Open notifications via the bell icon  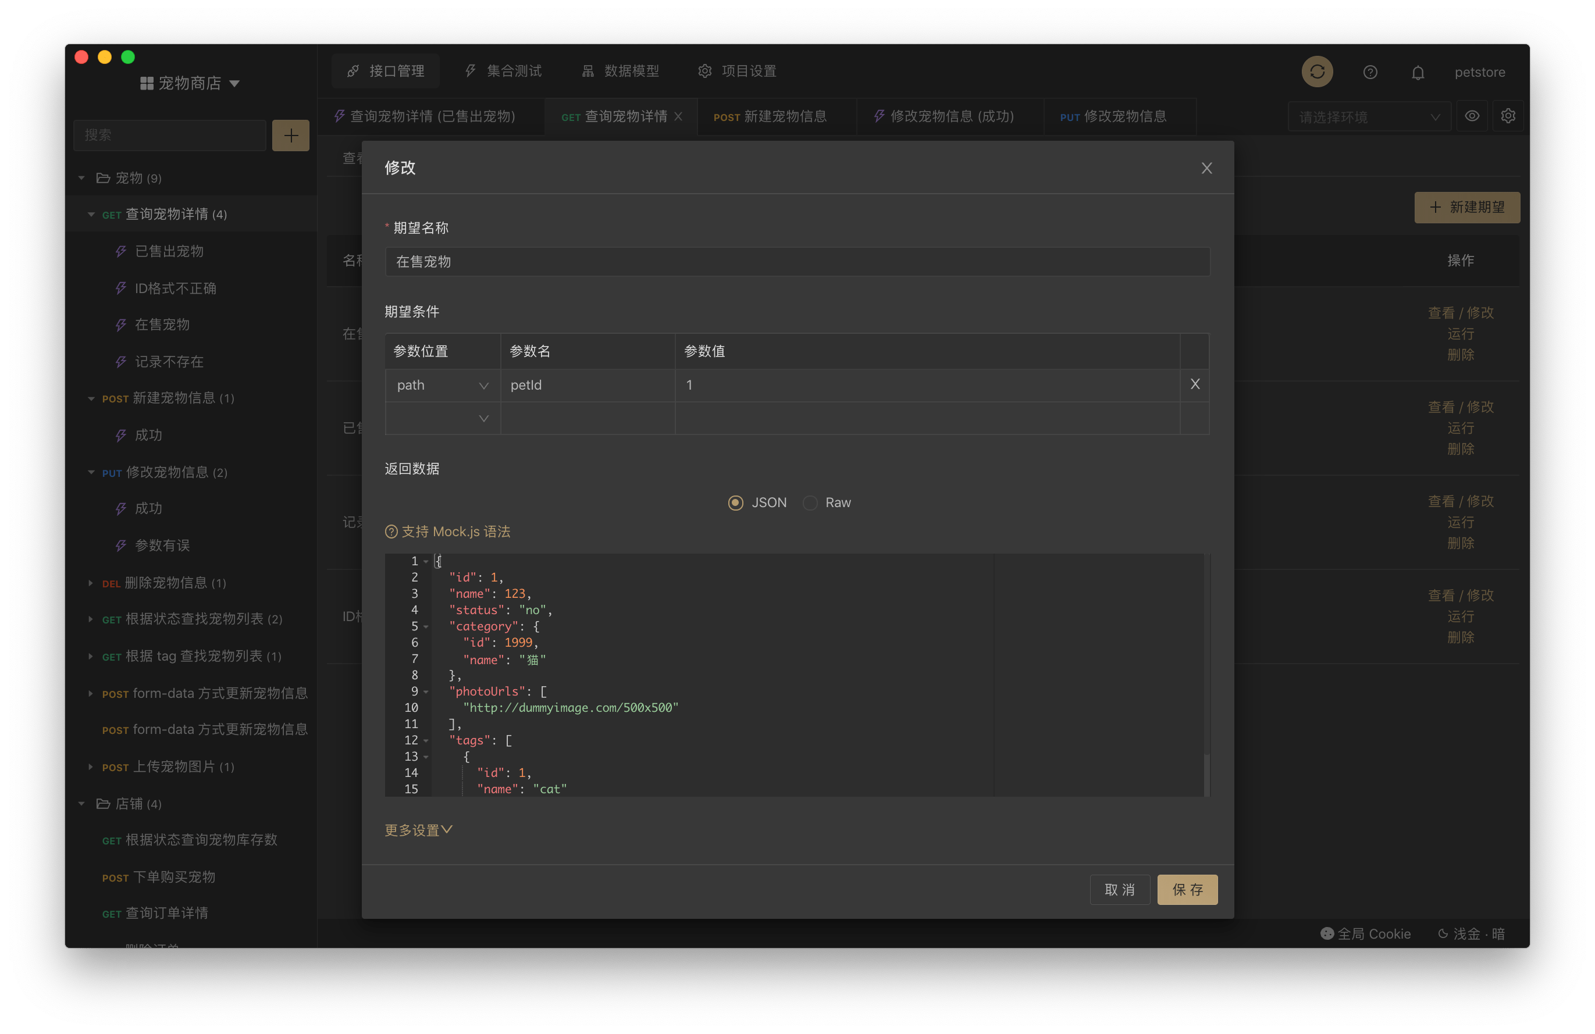[1418, 72]
